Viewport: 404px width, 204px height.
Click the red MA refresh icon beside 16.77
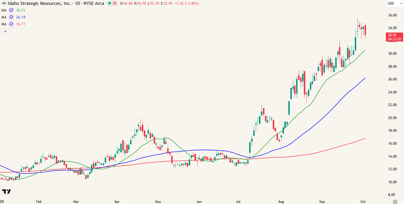(x=11, y=24)
